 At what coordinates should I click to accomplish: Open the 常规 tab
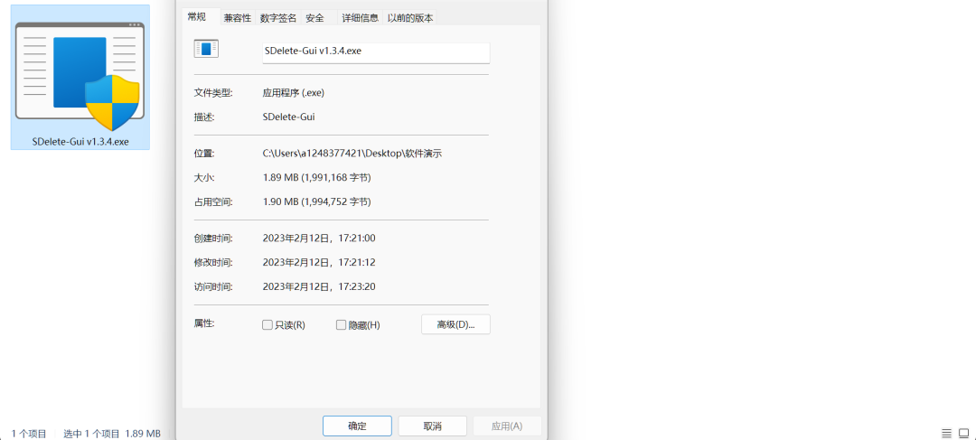[x=197, y=17]
